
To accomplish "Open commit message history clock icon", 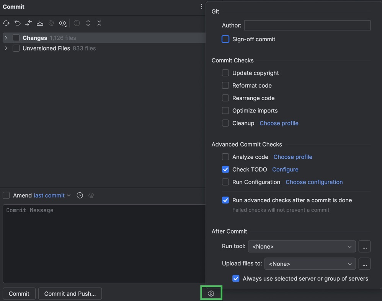I will (x=80, y=195).
